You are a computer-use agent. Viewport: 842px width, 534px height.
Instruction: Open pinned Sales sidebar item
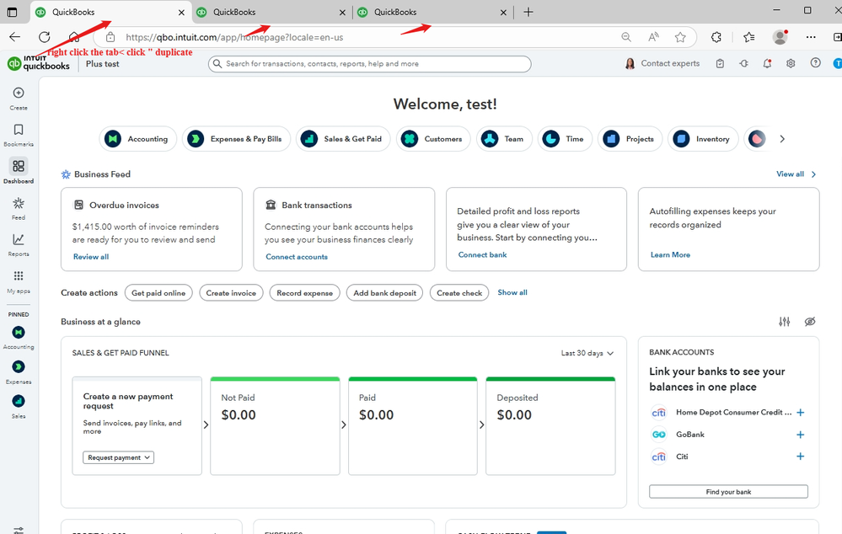coord(19,407)
